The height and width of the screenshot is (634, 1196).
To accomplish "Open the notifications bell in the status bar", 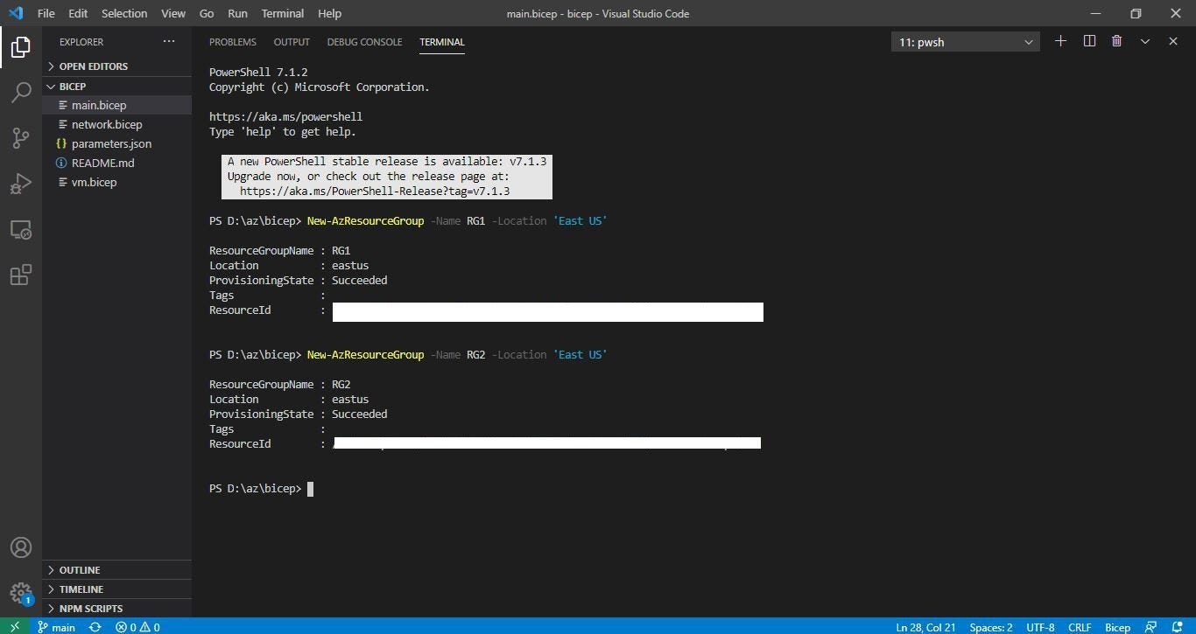I will 1177,627.
